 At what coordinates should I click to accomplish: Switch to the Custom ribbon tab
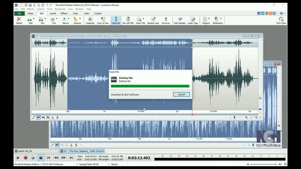click(x=98, y=14)
